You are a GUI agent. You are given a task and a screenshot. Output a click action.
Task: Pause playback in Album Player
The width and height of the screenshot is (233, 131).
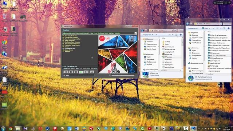click(76, 72)
